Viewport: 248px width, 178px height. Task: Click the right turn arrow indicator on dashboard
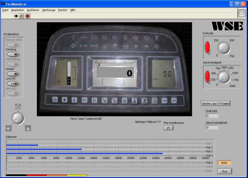coord(157,46)
